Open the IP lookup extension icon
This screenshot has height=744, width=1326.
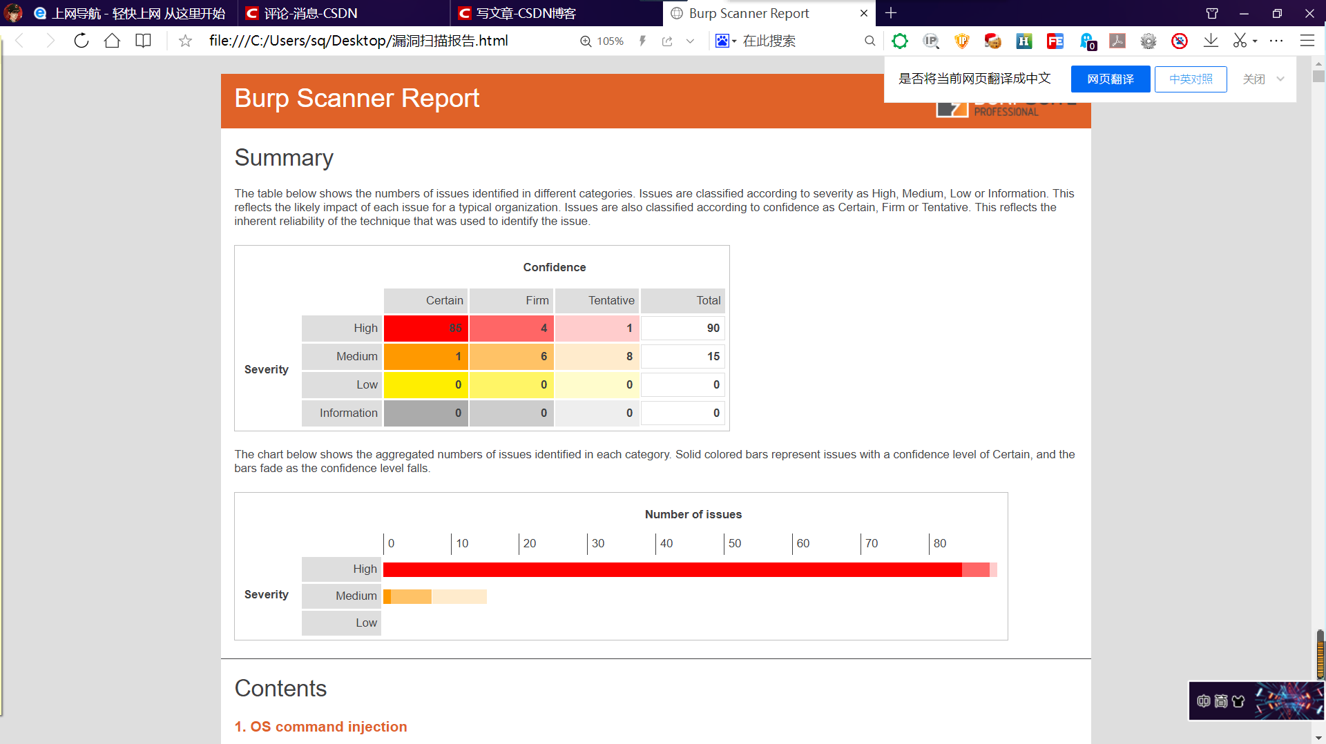(931, 41)
